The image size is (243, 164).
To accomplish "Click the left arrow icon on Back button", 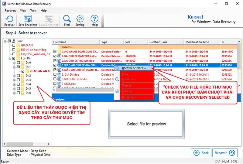I will pyautogui.click(x=197, y=153).
